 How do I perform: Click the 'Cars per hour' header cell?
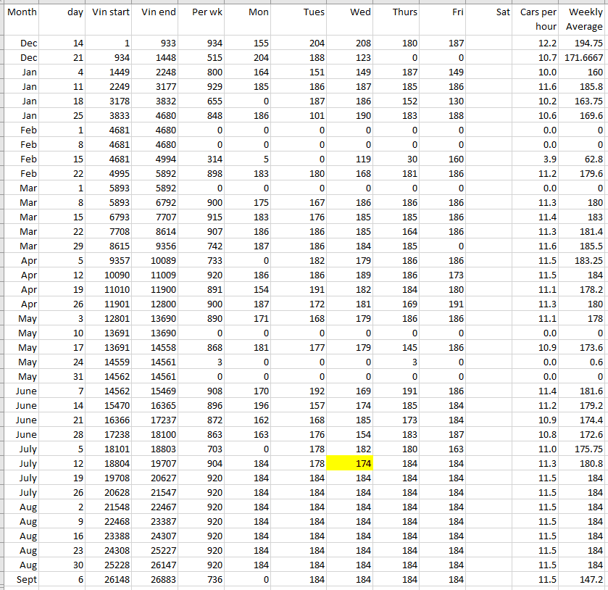(538, 20)
